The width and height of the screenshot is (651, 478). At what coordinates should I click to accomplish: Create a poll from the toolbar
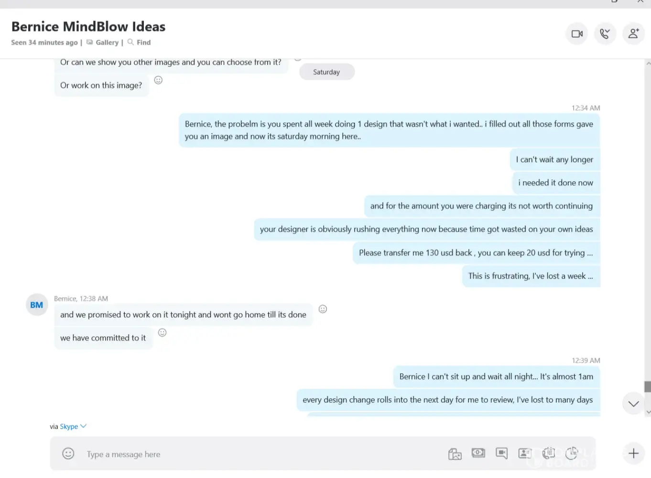pyautogui.click(x=572, y=453)
